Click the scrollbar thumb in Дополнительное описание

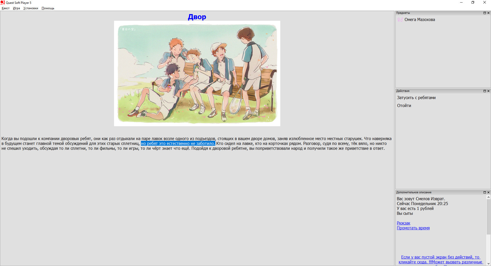coord(488,217)
